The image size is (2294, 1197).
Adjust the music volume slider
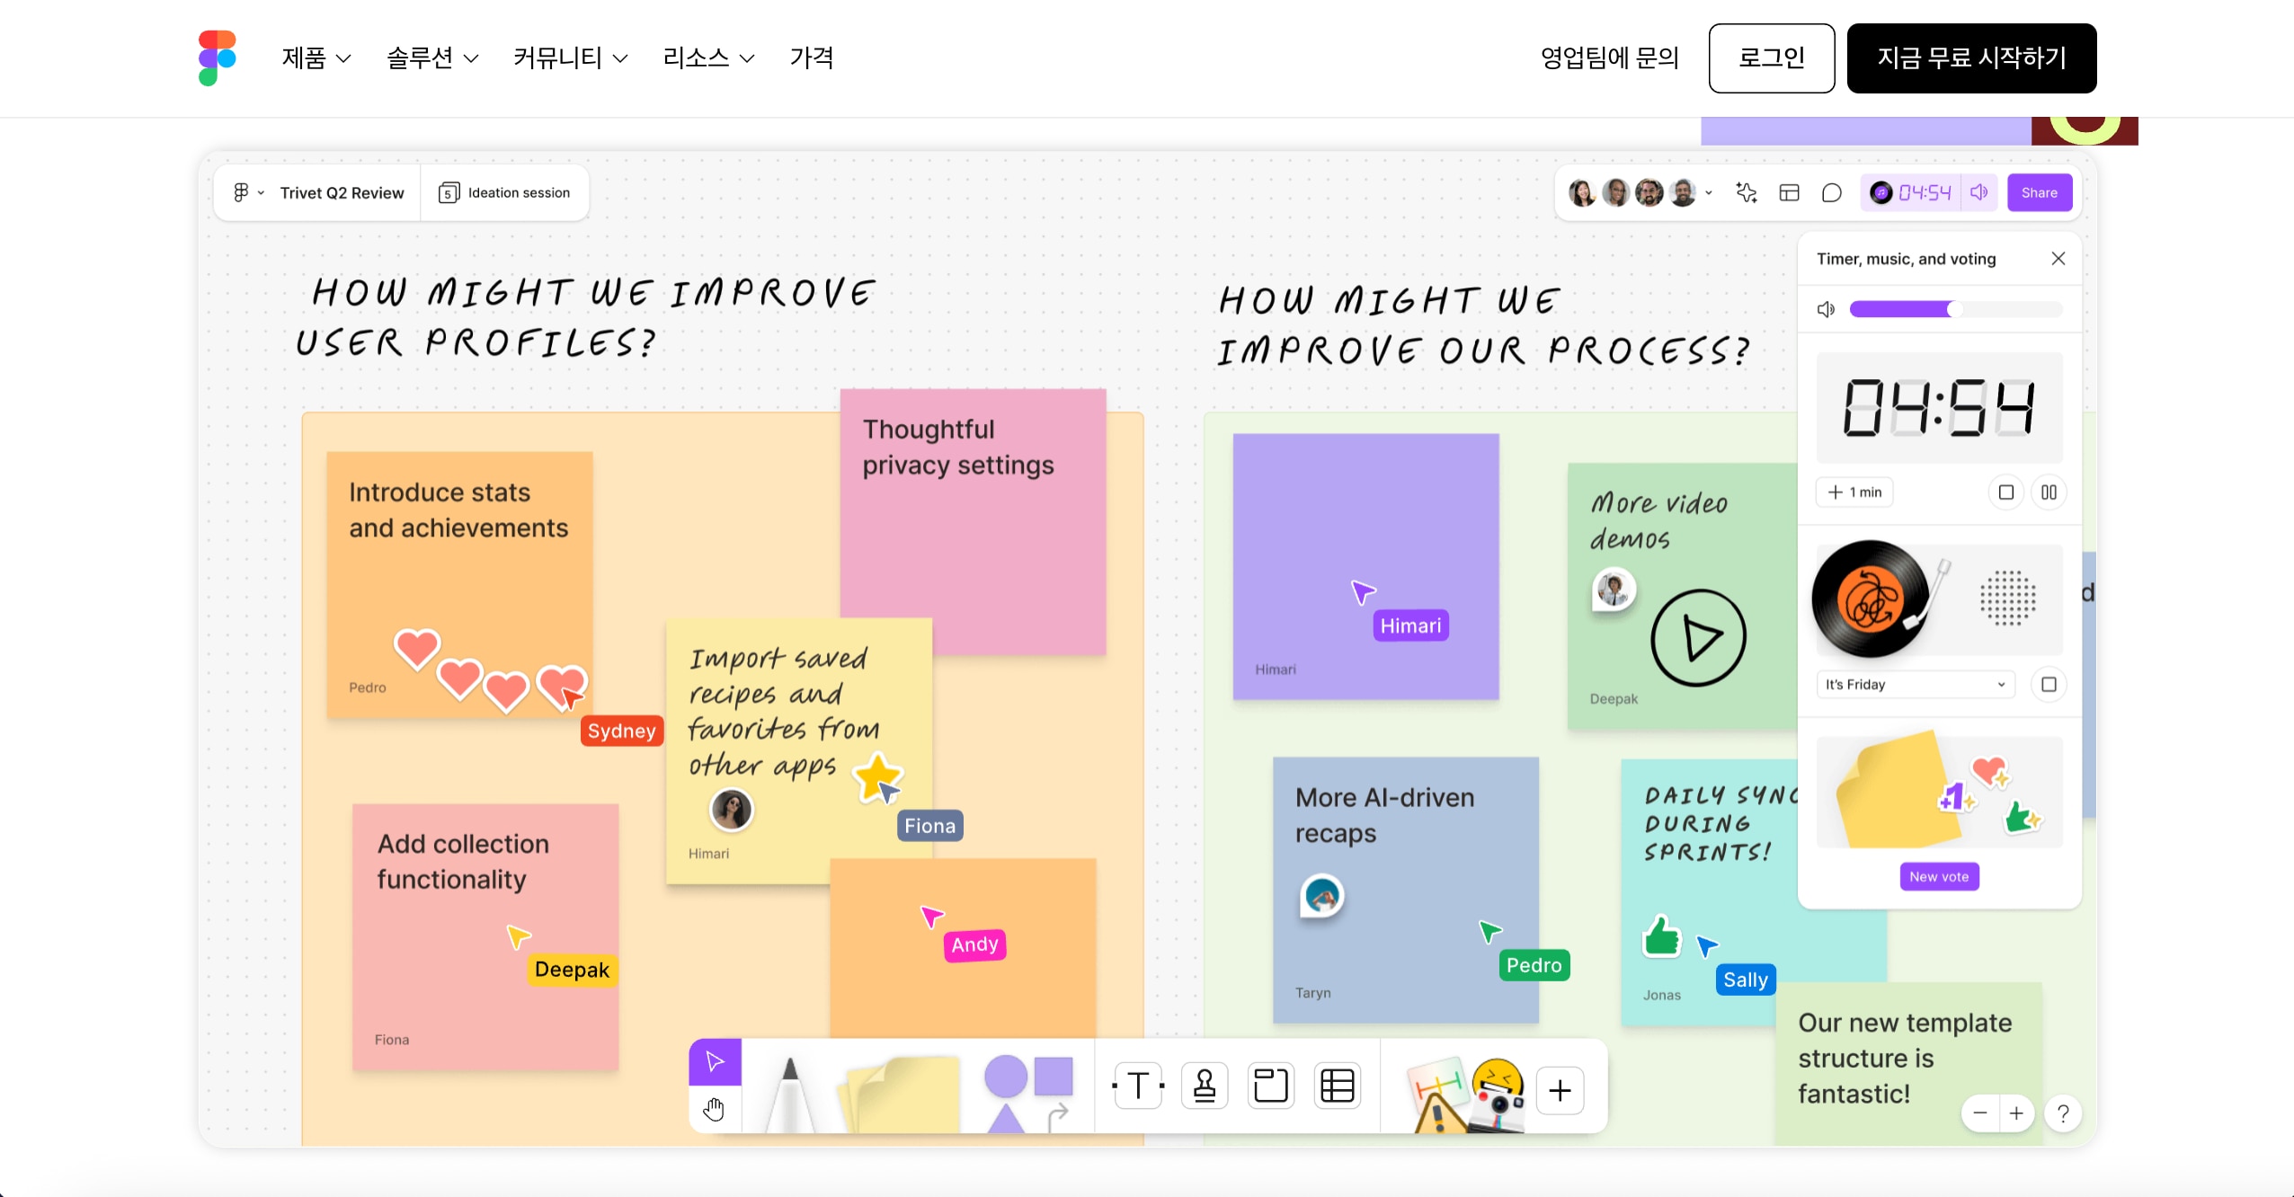pos(1953,309)
